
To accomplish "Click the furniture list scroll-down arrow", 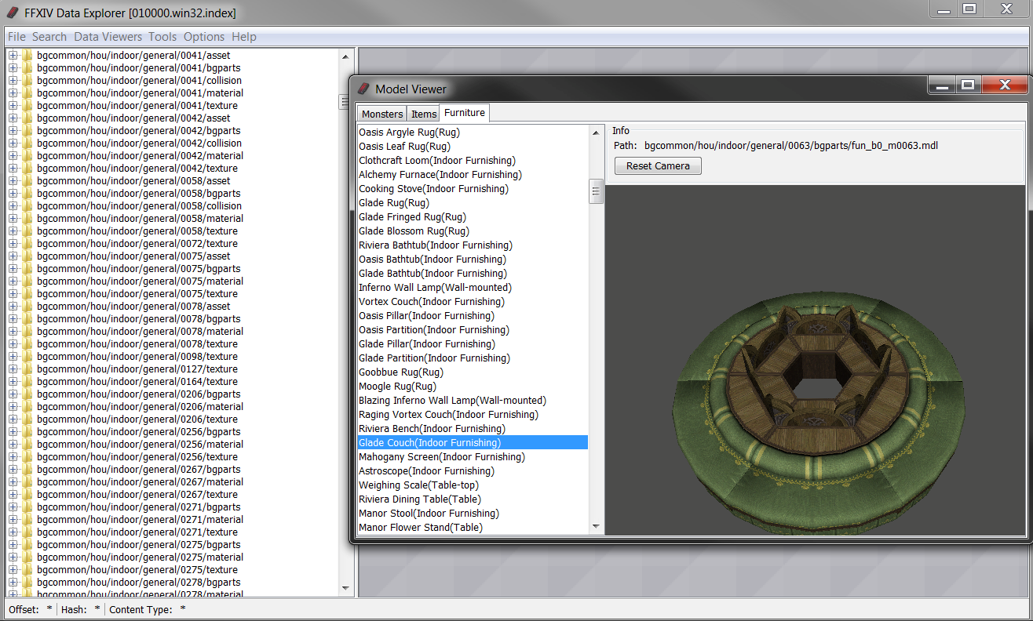I will 596,527.
